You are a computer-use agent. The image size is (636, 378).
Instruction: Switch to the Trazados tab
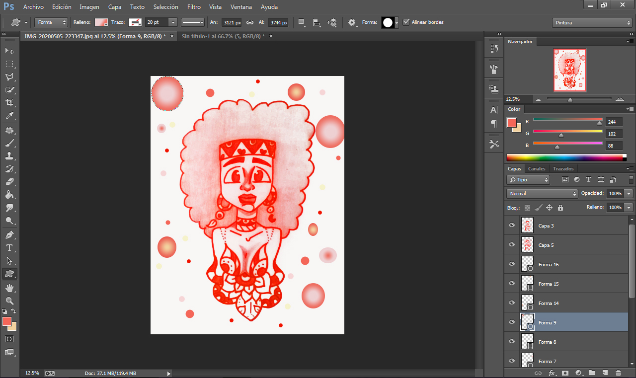563,169
